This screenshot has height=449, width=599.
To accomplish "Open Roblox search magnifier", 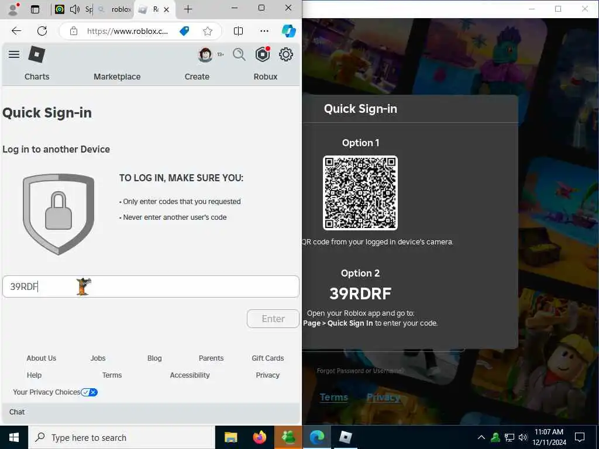I will [239, 54].
